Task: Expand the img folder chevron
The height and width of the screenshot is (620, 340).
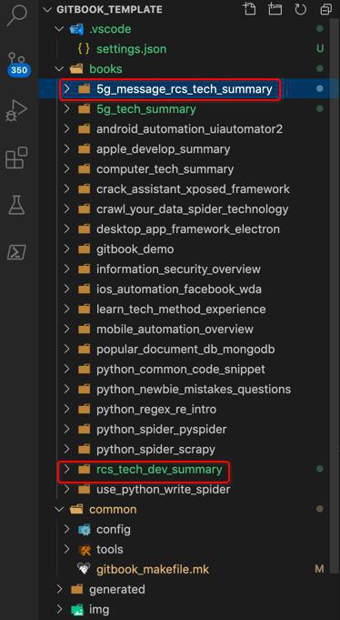Action: tap(59, 610)
